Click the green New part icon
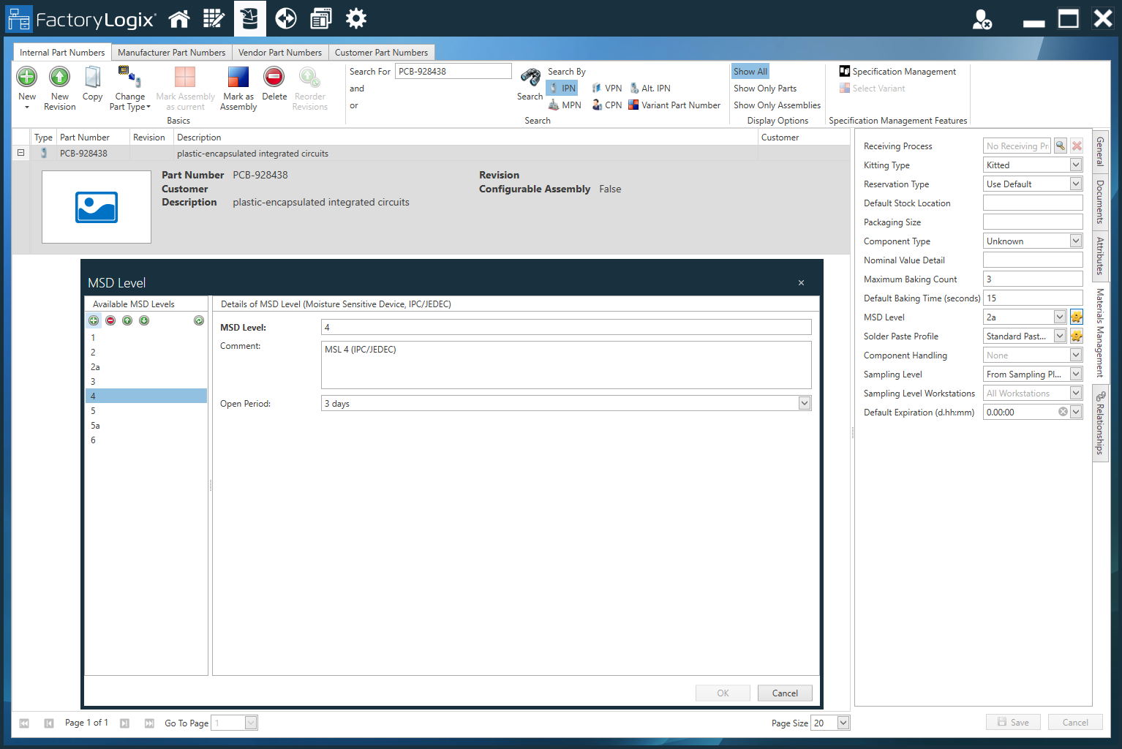 27,77
